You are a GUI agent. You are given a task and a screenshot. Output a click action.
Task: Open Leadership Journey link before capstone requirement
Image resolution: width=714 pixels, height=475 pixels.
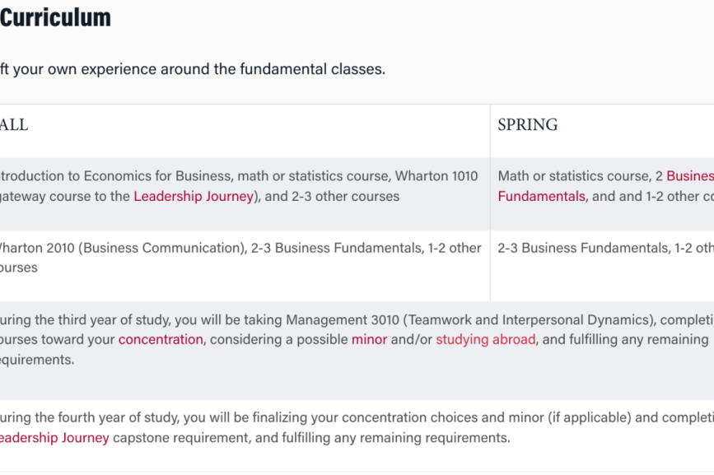54,438
